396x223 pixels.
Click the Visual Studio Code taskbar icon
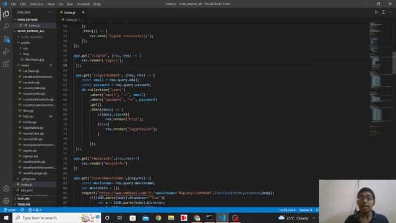point(222,217)
